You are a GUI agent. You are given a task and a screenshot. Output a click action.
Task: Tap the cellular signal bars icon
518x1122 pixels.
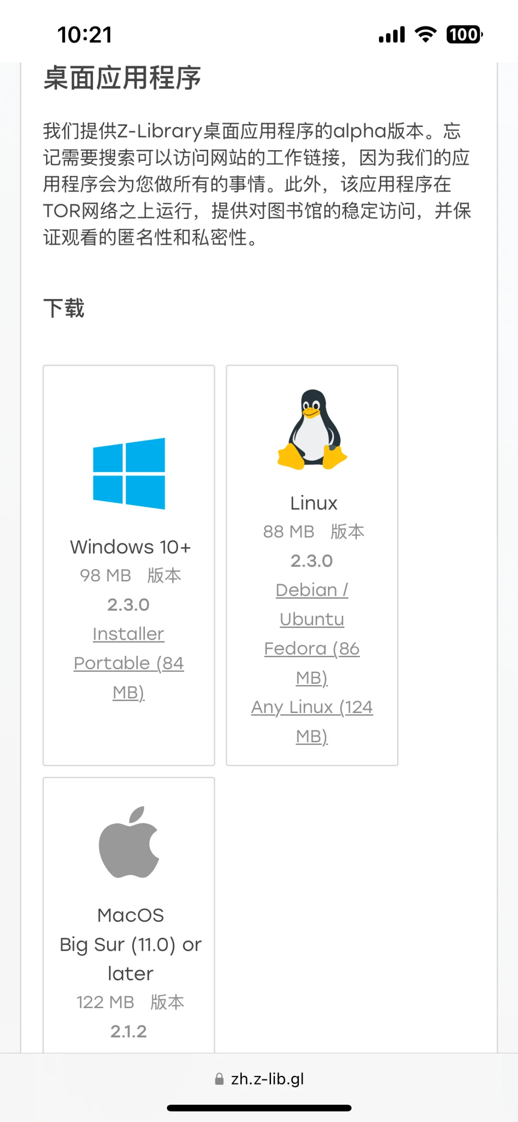(392, 35)
